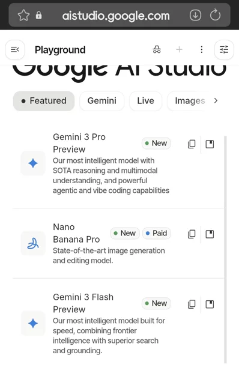This screenshot has height=376, width=239.
Task: Switch to the Gemini category chip
Action: [x=102, y=101]
